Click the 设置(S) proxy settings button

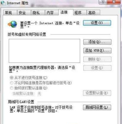pyautogui.click(x=97, y=68)
